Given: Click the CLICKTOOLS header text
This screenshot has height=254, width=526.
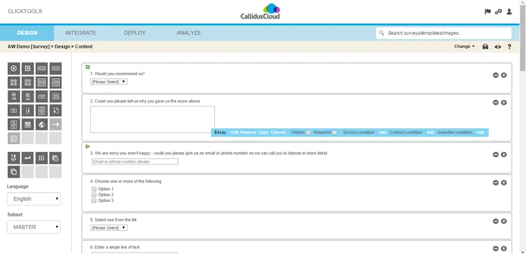Looking at the screenshot, I should (x=25, y=11).
